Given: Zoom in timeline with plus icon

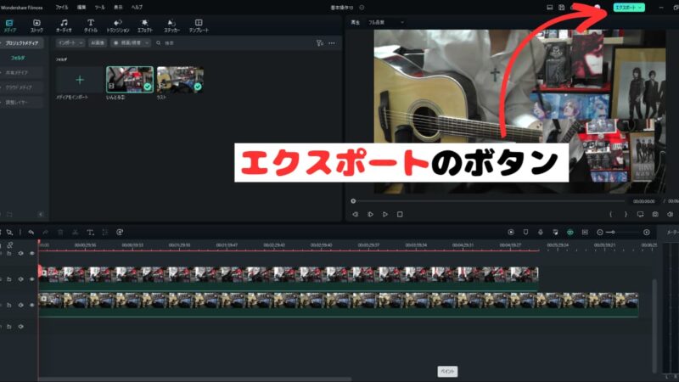Looking at the screenshot, I should pyautogui.click(x=647, y=233).
